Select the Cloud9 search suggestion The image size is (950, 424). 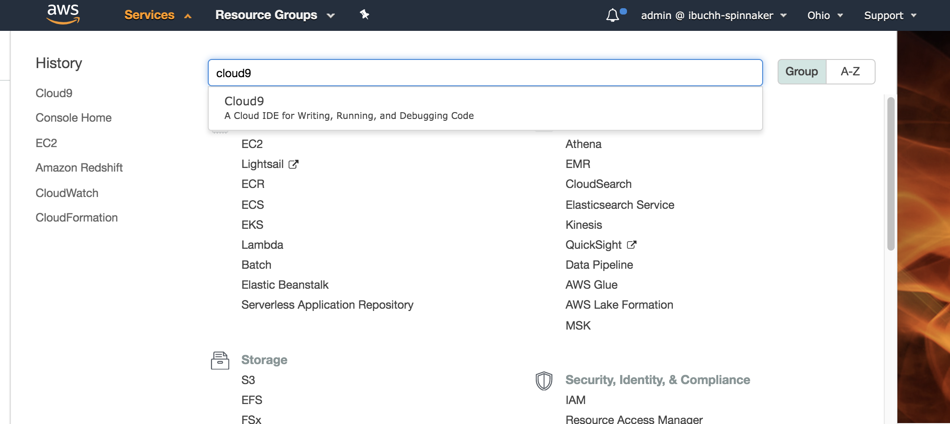coord(348,107)
